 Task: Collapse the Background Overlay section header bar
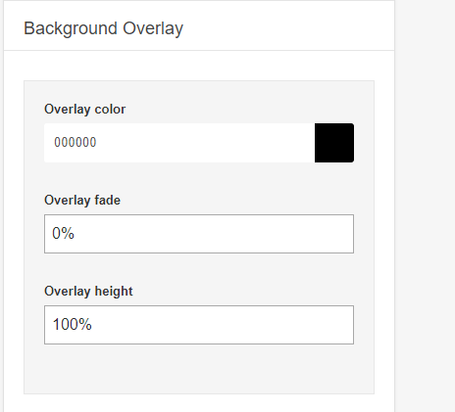pos(199,25)
